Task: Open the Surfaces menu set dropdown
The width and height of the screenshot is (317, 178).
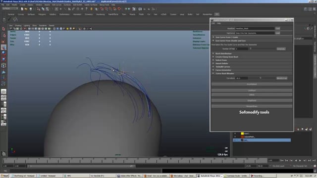Action: point(10,9)
